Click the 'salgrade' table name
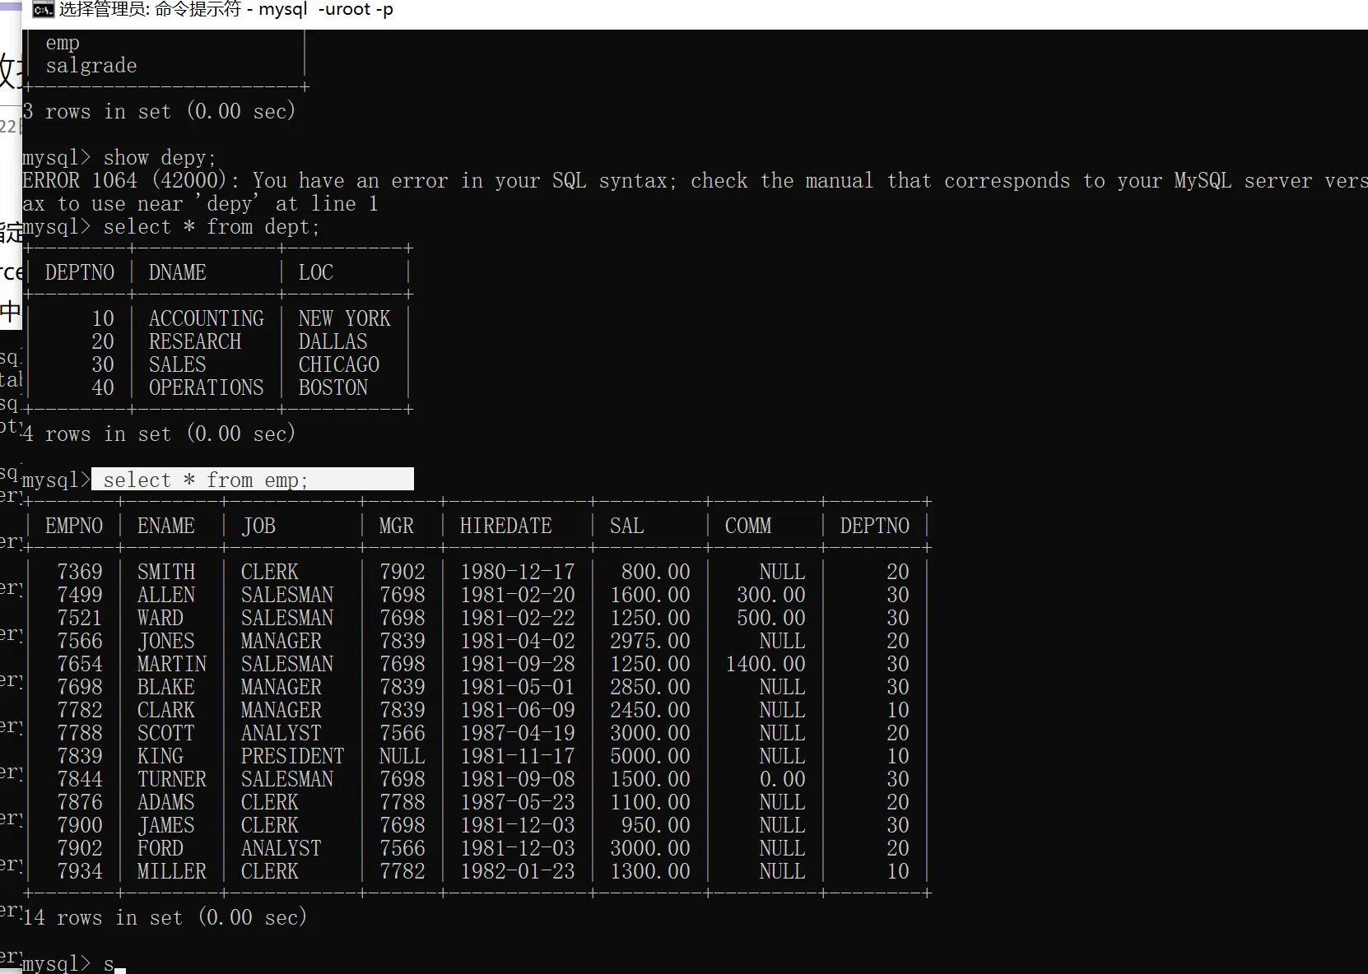The width and height of the screenshot is (1368, 974). pyautogui.click(x=91, y=66)
